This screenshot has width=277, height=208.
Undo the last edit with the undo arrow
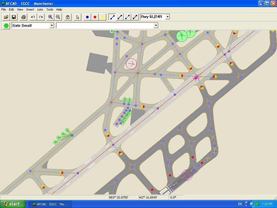[x=33, y=17]
